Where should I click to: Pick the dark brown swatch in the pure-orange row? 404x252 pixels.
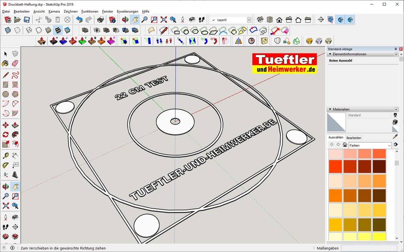[x=379, y=196]
